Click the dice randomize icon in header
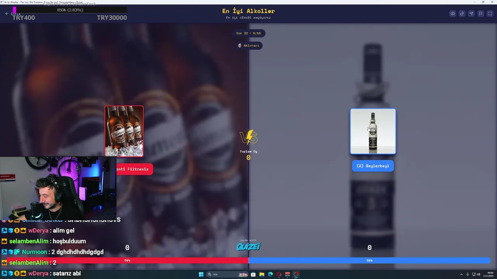497x279 pixels. pos(462,14)
